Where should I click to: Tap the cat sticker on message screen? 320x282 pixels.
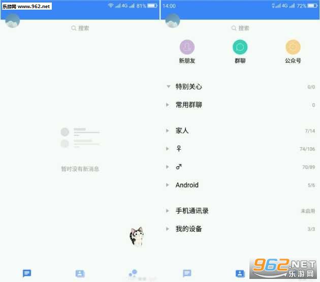137,236
